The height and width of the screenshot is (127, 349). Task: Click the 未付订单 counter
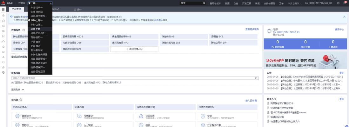pyautogui.click(x=305, y=44)
